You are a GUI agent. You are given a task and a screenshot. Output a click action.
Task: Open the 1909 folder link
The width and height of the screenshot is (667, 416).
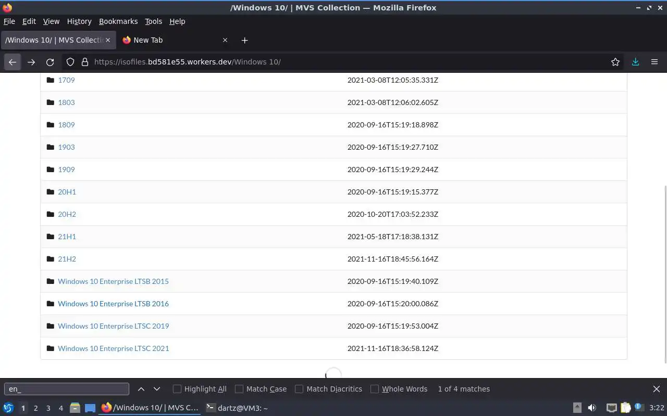pyautogui.click(x=66, y=170)
